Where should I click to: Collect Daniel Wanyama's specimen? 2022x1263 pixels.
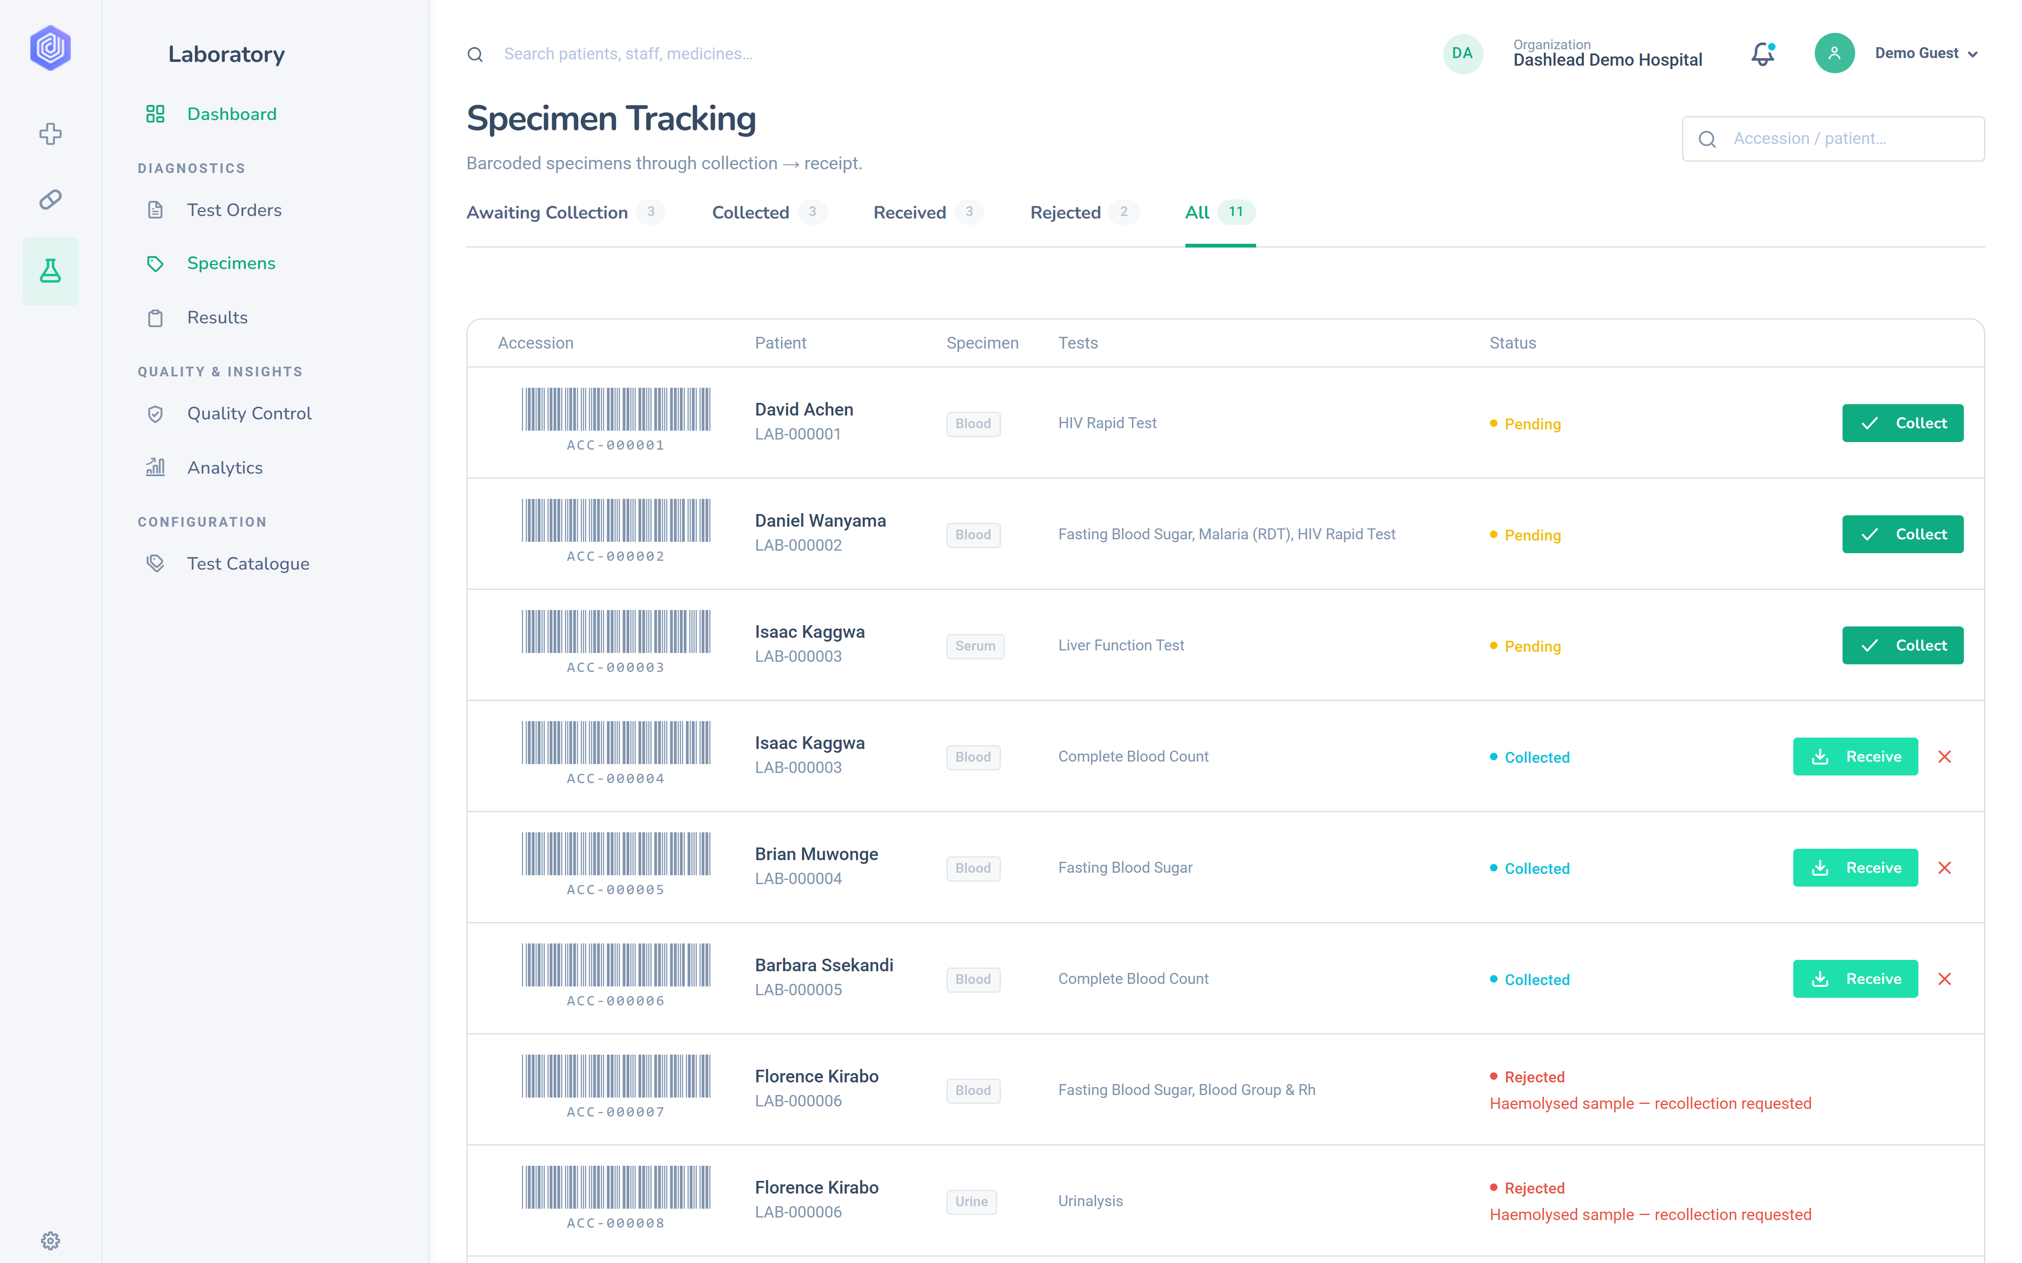click(1902, 535)
